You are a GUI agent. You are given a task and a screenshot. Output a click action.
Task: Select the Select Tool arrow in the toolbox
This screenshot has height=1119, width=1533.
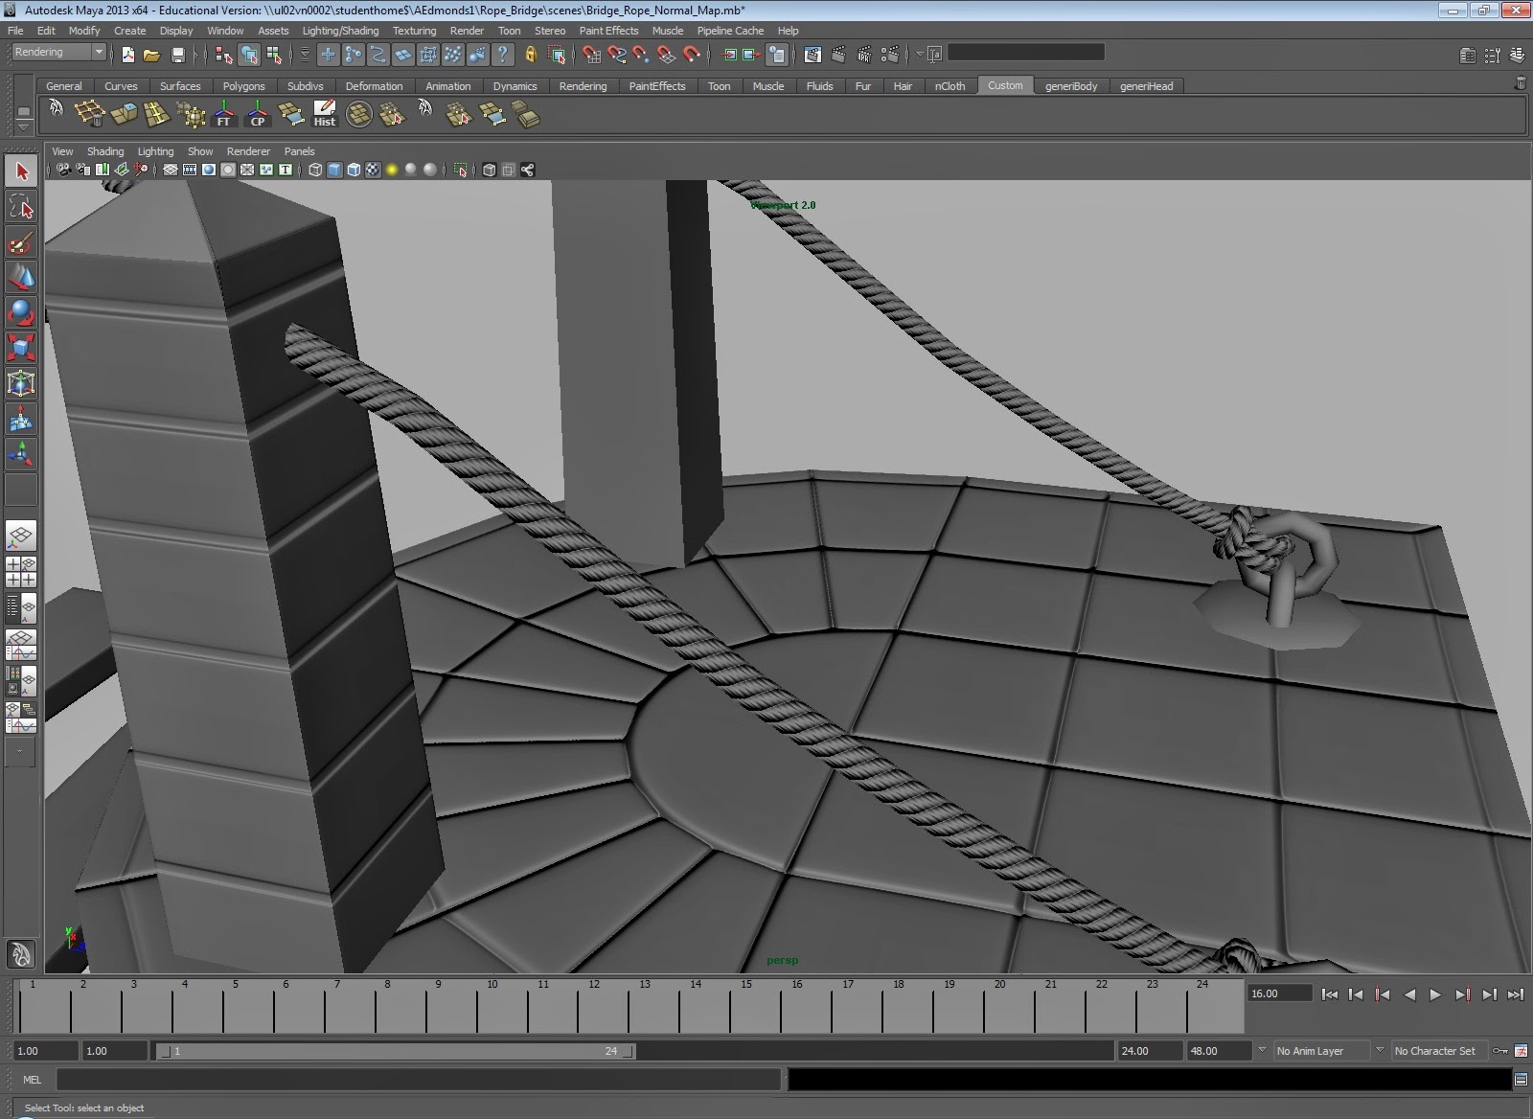21,170
